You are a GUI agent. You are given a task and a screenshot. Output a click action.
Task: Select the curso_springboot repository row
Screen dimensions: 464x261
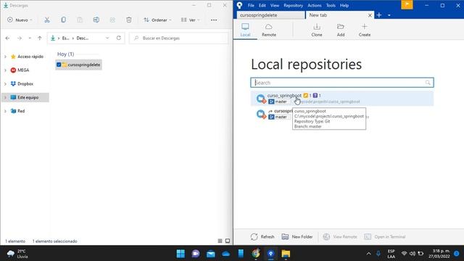(x=342, y=99)
